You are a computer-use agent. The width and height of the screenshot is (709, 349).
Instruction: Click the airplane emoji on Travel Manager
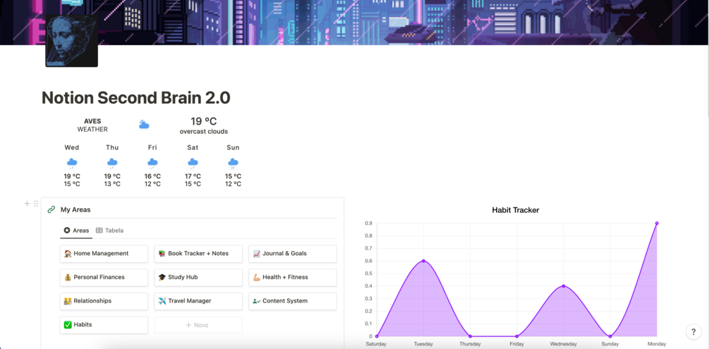coord(162,300)
